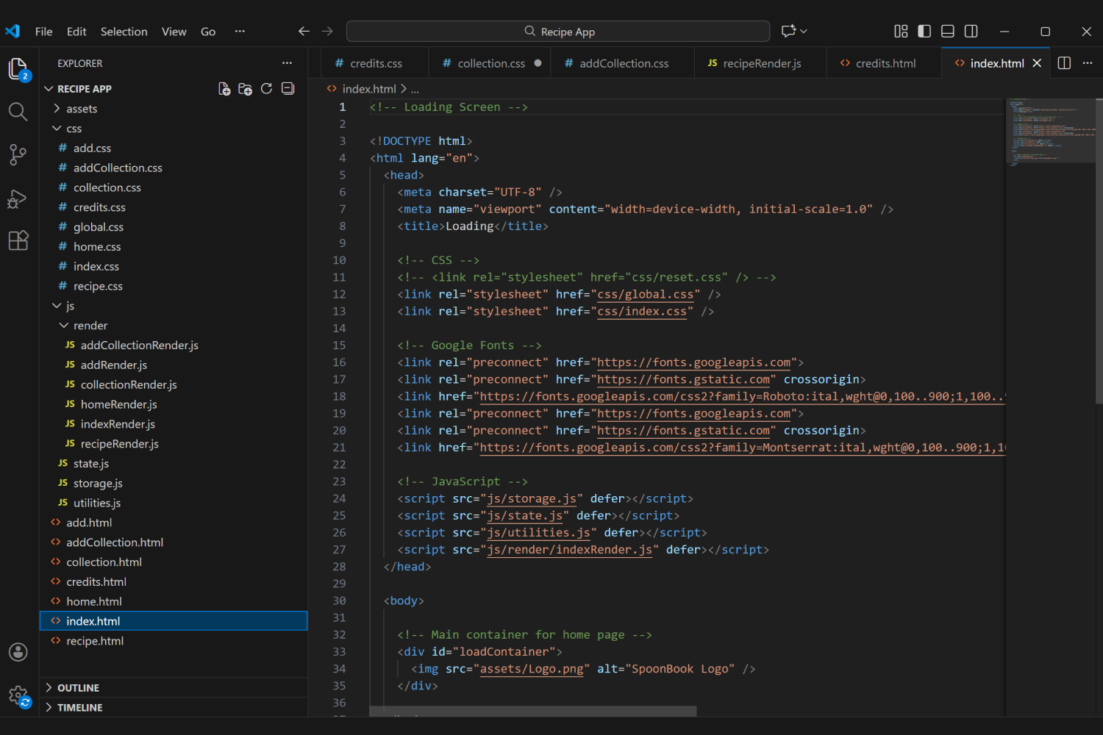Click the vertical scrollbar of editor
The height and width of the screenshot is (735, 1103).
pos(1099,250)
